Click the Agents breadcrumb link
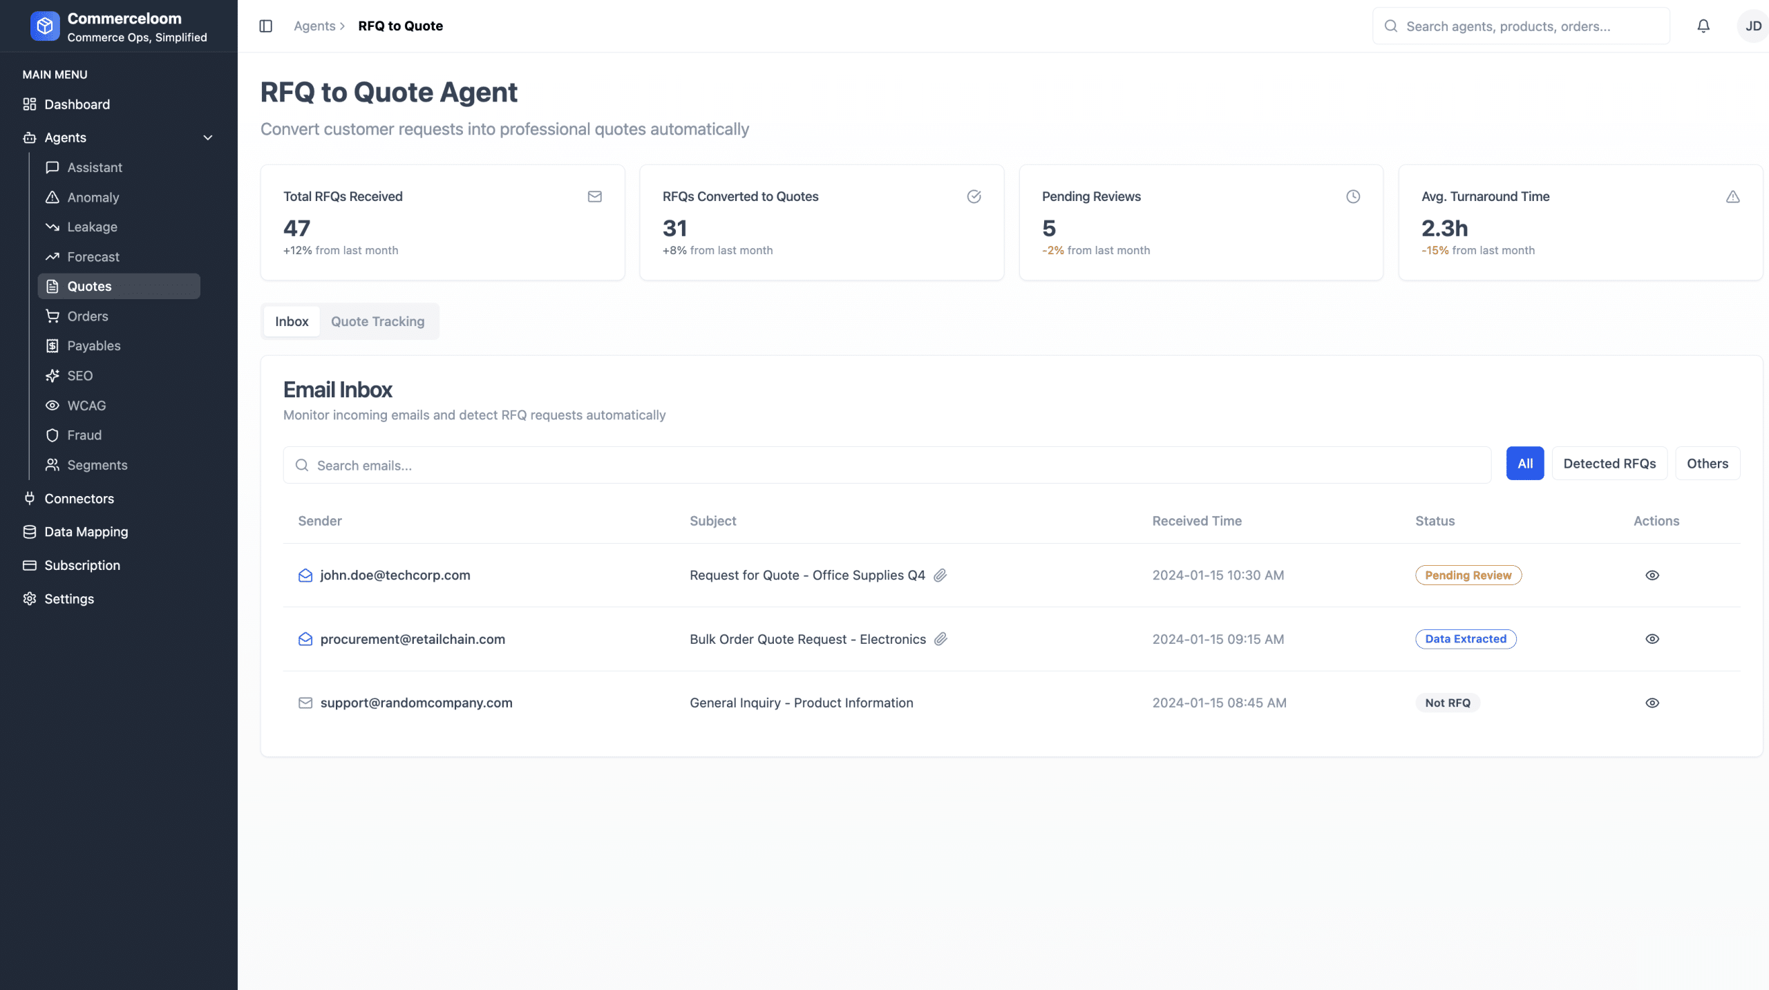The width and height of the screenshot is (1769, 990). pos(314,26)
